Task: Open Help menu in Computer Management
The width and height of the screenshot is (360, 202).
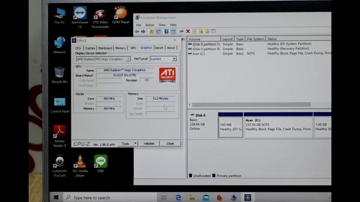Action: pyautogui.click(x=173, y=25)
